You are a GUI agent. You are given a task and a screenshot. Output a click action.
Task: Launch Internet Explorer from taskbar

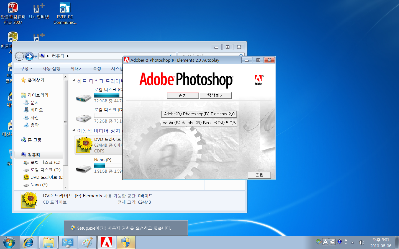pyautogui.click(x=29, y=243)
